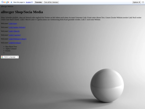Close the Google translate bar
Screen dimensions: 145x109
(143, 2)
